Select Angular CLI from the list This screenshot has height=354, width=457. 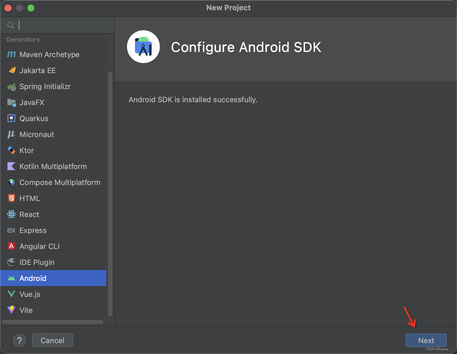[x=53, y=246]
